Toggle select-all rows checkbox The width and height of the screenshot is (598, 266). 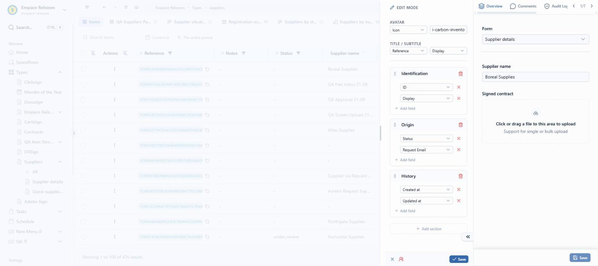click(x=84, y=53)
